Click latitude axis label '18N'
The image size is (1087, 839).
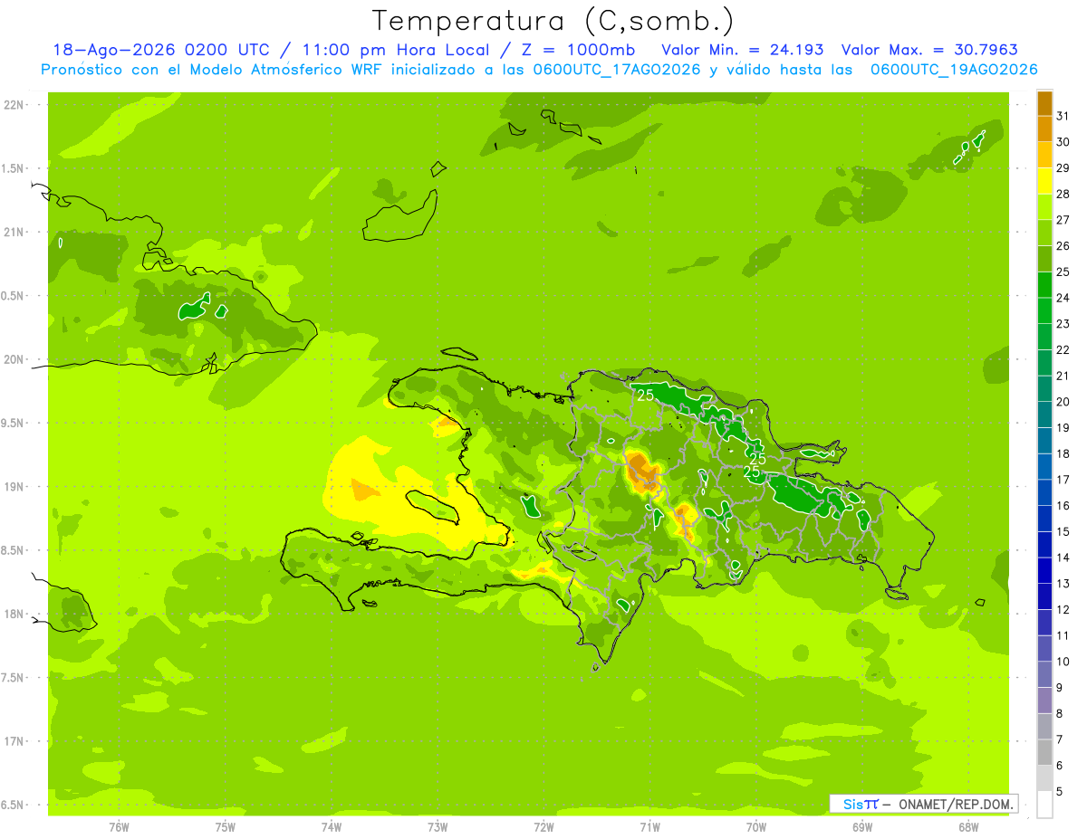[13, 614]
